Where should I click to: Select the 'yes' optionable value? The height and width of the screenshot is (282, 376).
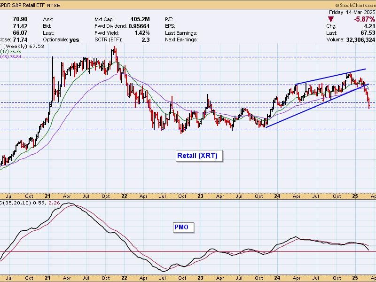pos(74,40)
